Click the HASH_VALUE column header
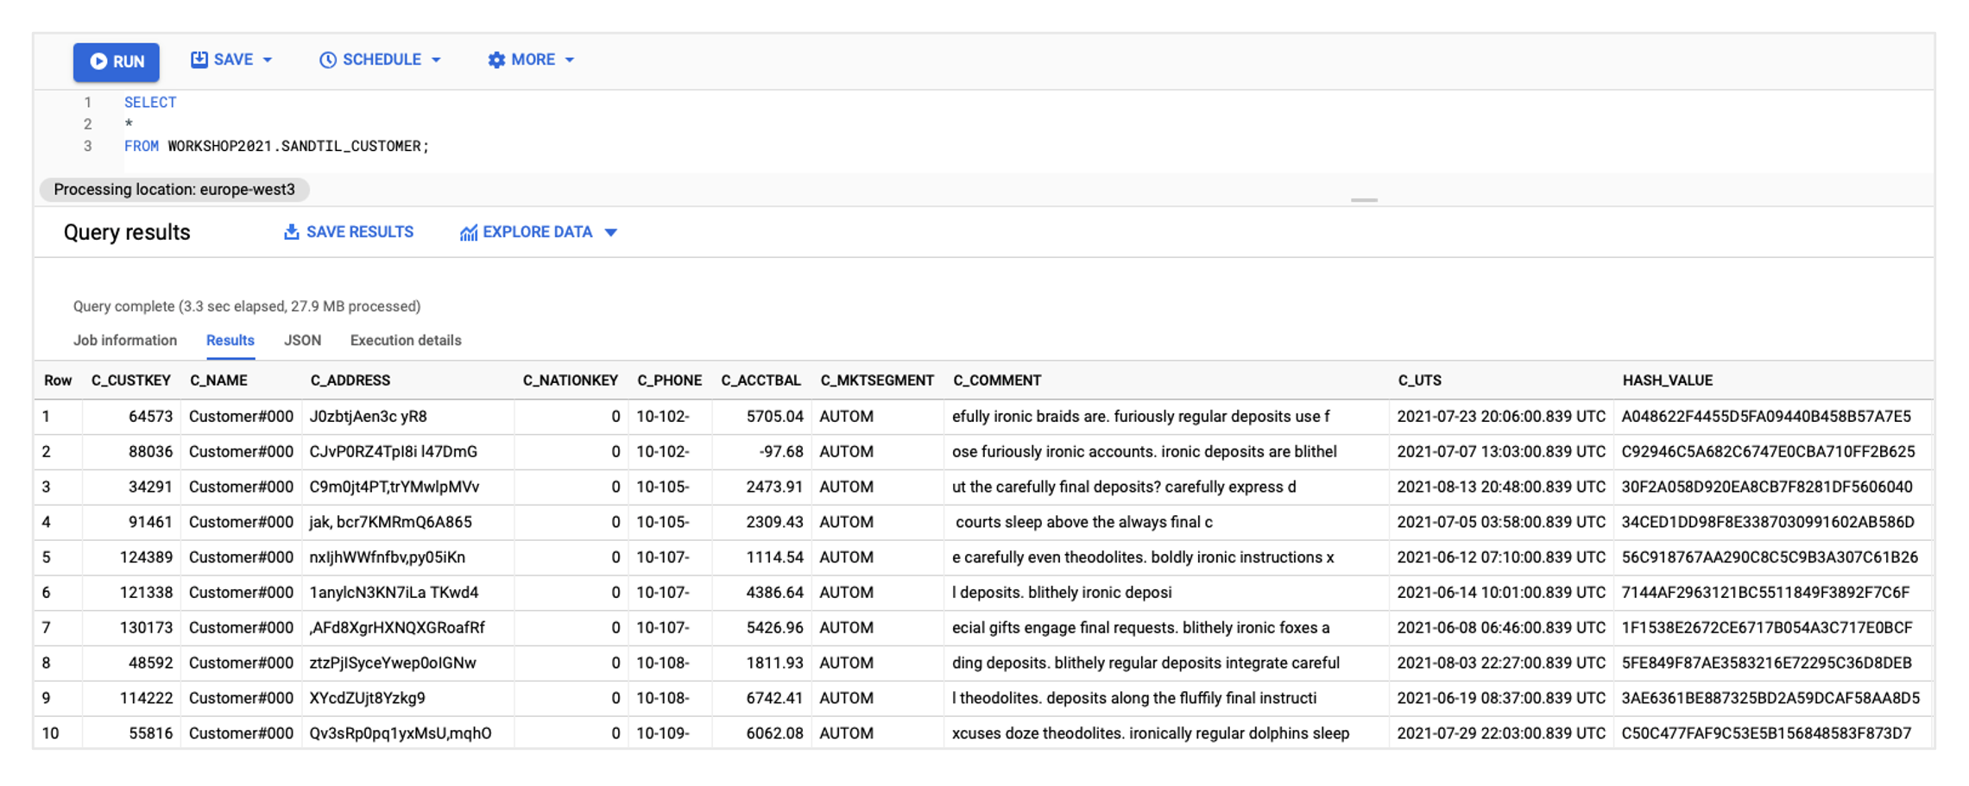The image size is (1969, 786). 1668,380
